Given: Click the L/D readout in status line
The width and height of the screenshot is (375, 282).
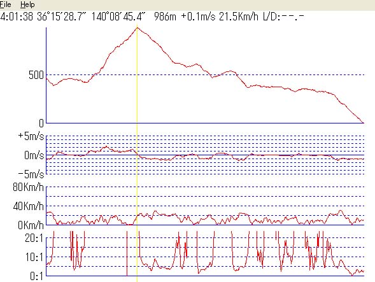Looking at the screenshot, I should [284, 17].
